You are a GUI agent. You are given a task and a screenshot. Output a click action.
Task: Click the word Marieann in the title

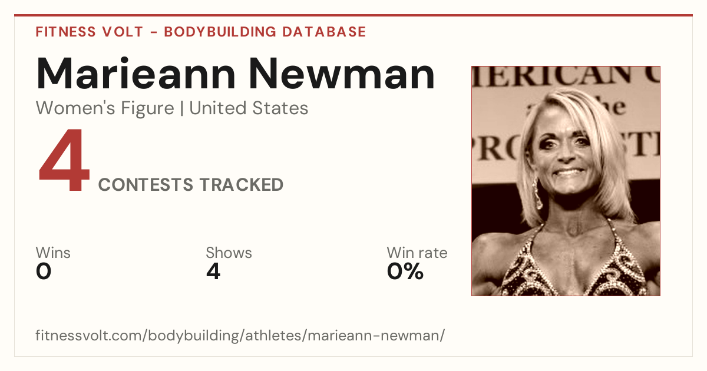136,73
